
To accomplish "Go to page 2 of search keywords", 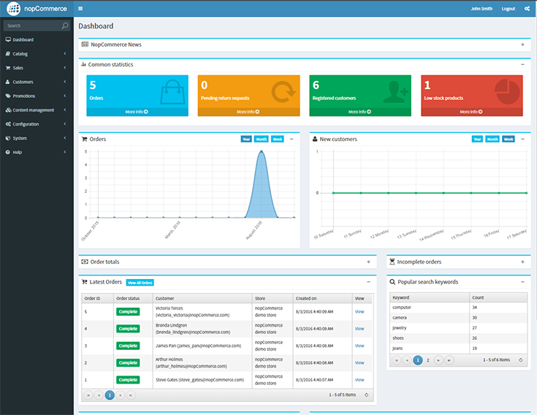I will point(427,360).
